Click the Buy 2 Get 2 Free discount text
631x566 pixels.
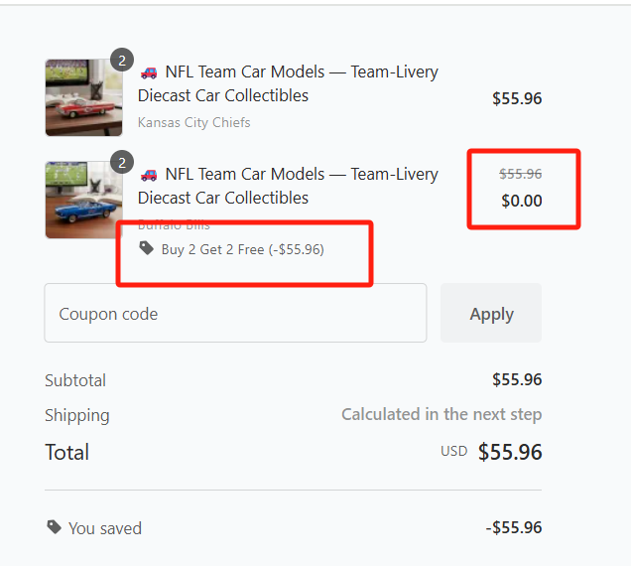(242, 249)
